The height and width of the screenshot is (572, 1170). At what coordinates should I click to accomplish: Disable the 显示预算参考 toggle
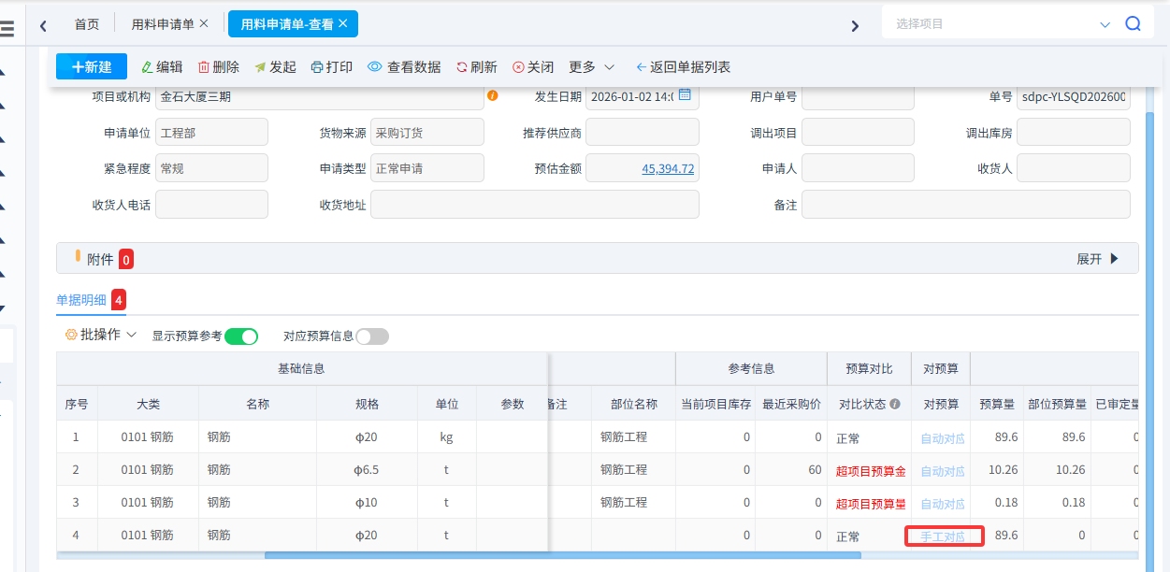click(x=240, y=336)
